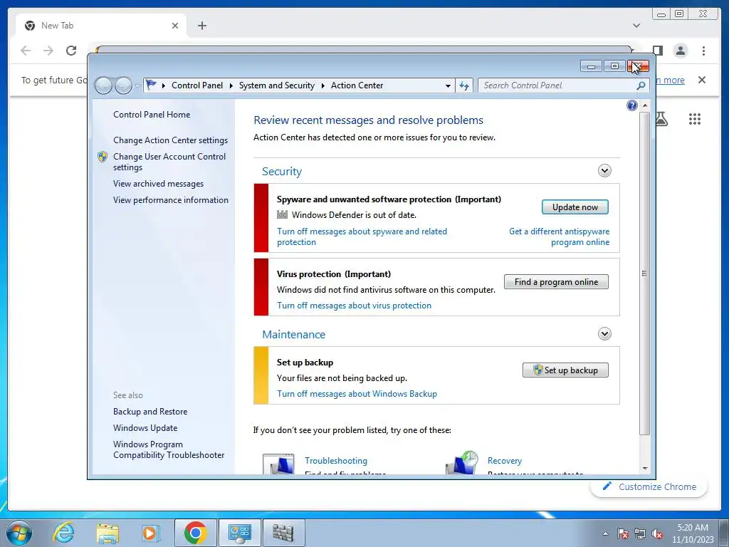Open Change User Account Control settings
Image resolution: width=729 pixels, height=547 pixels.
click(x=169, y=162)
